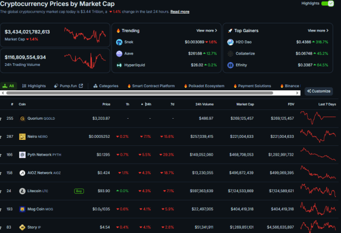Click the $3,434,021,782,613 market cap value

click(x=27, y=32)
